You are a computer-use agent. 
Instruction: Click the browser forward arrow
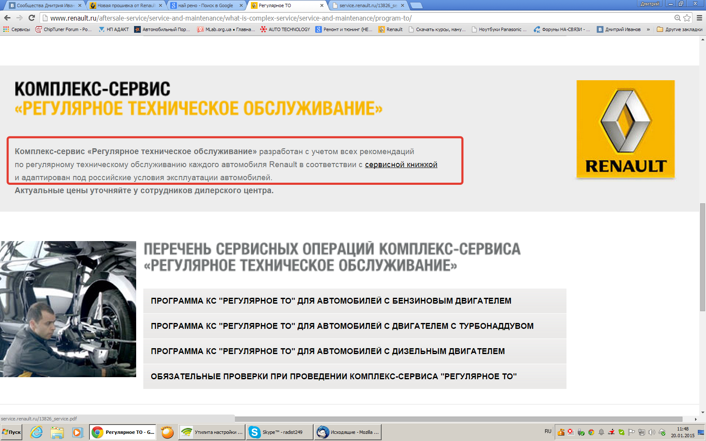coord(19,18)
